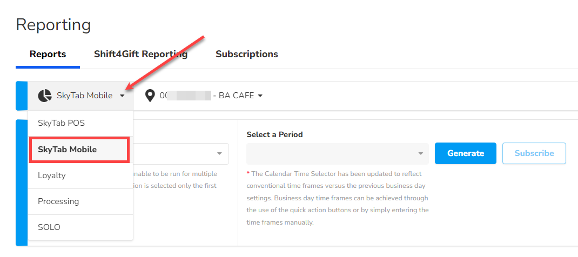Select Processing from the dropdown menu

(58, 201)
